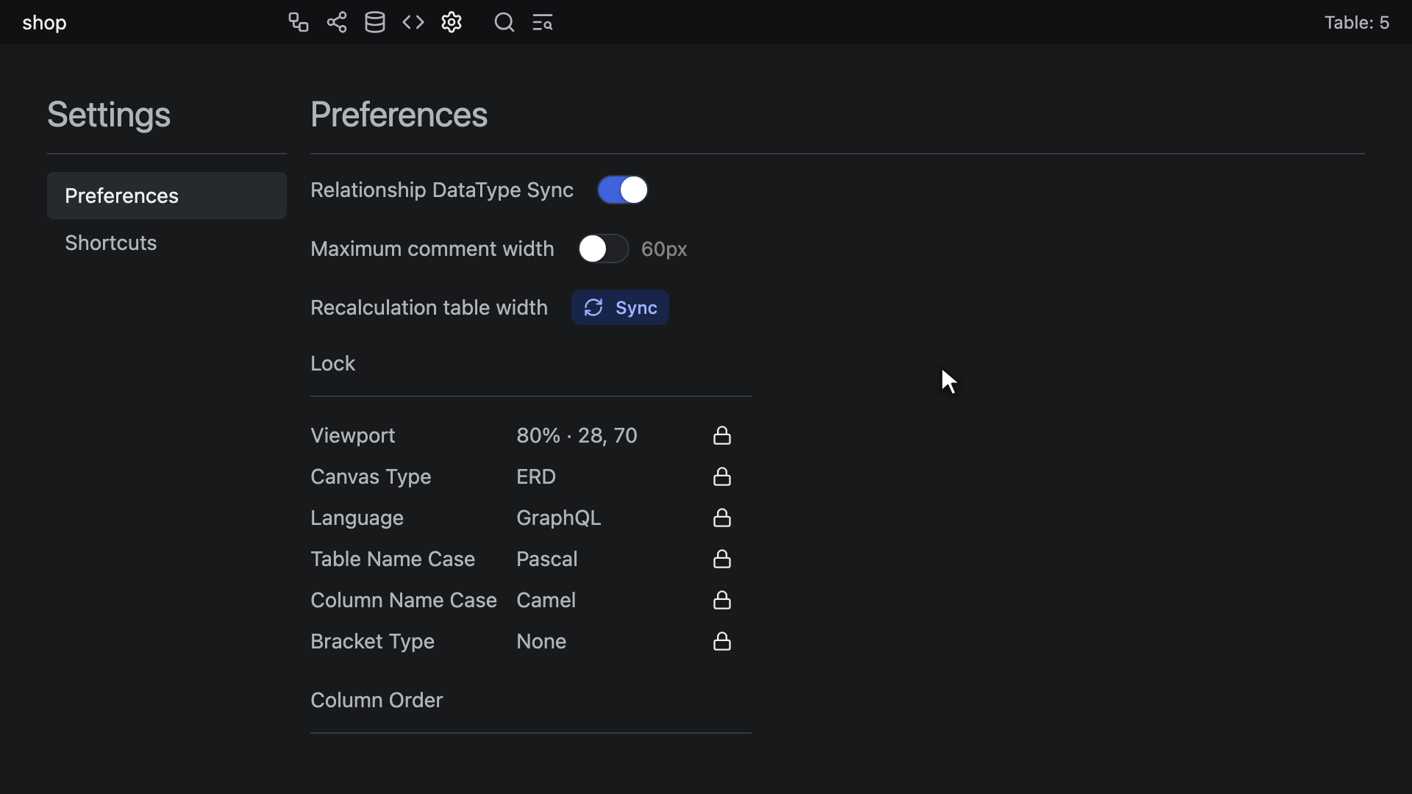Lock the Bracket Type setting
This screenshot has height=794, width=1412.
(722, 641)
